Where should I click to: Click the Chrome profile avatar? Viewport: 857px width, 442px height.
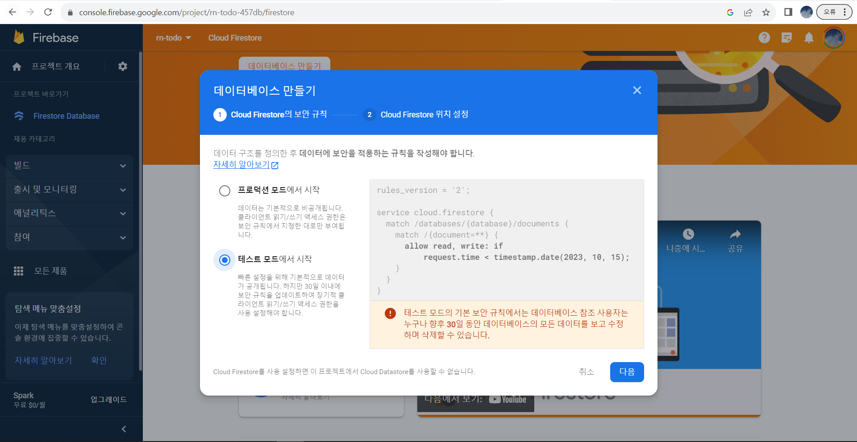[807, 12]
